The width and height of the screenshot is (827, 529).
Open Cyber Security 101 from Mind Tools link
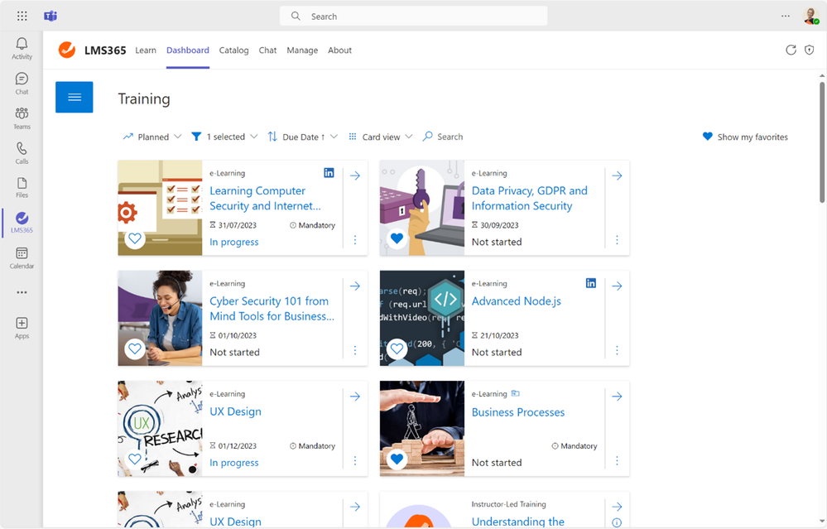click(272, 309)
